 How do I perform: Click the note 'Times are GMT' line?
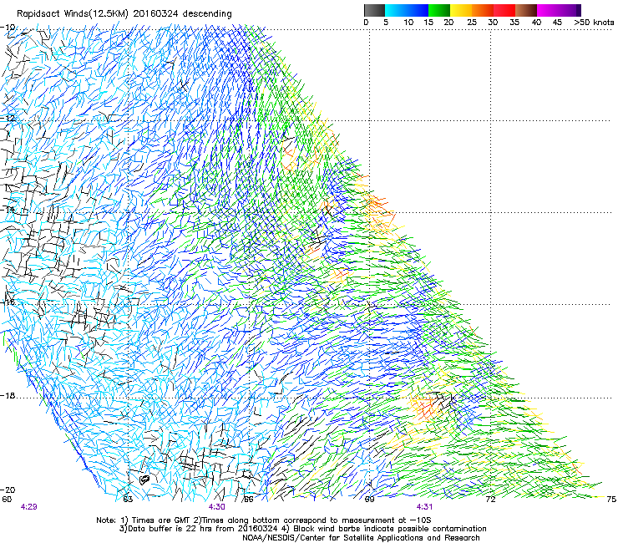pos(264,520)
